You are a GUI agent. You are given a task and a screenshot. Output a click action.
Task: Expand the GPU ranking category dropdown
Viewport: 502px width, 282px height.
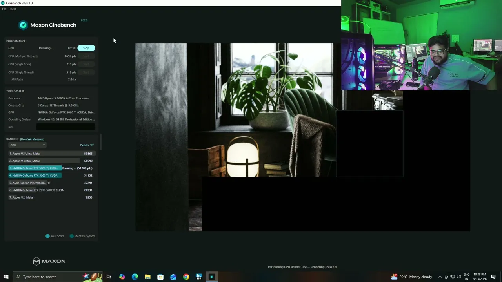tap(27, 145)
